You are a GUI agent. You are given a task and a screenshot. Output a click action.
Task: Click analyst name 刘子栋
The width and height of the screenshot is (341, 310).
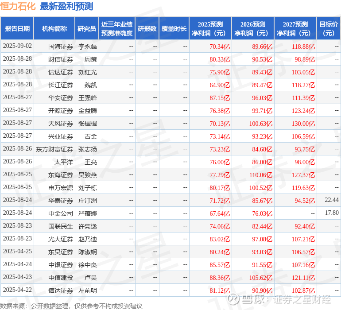87,188
